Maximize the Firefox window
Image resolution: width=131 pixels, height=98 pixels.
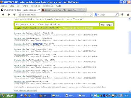[x=125, y=2]
